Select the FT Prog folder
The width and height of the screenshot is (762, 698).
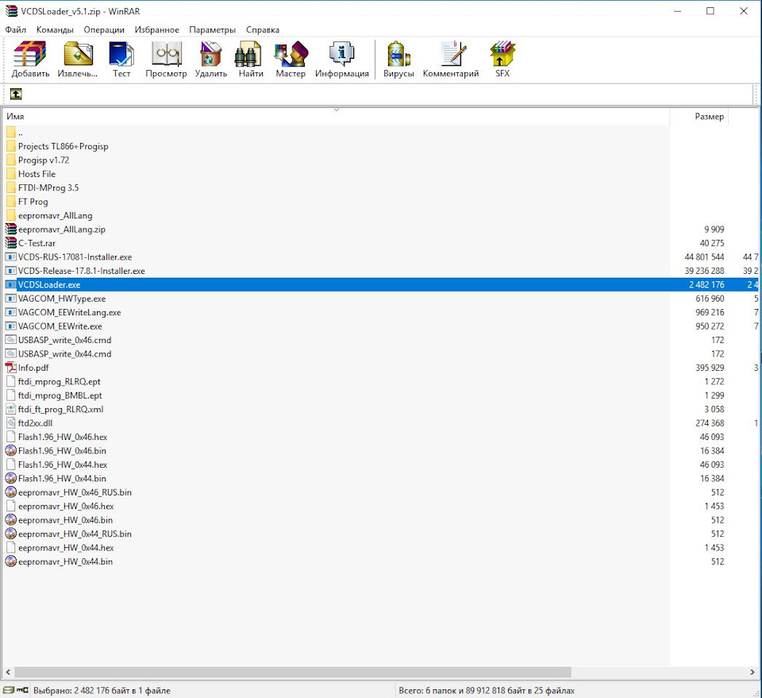[33, 201]
